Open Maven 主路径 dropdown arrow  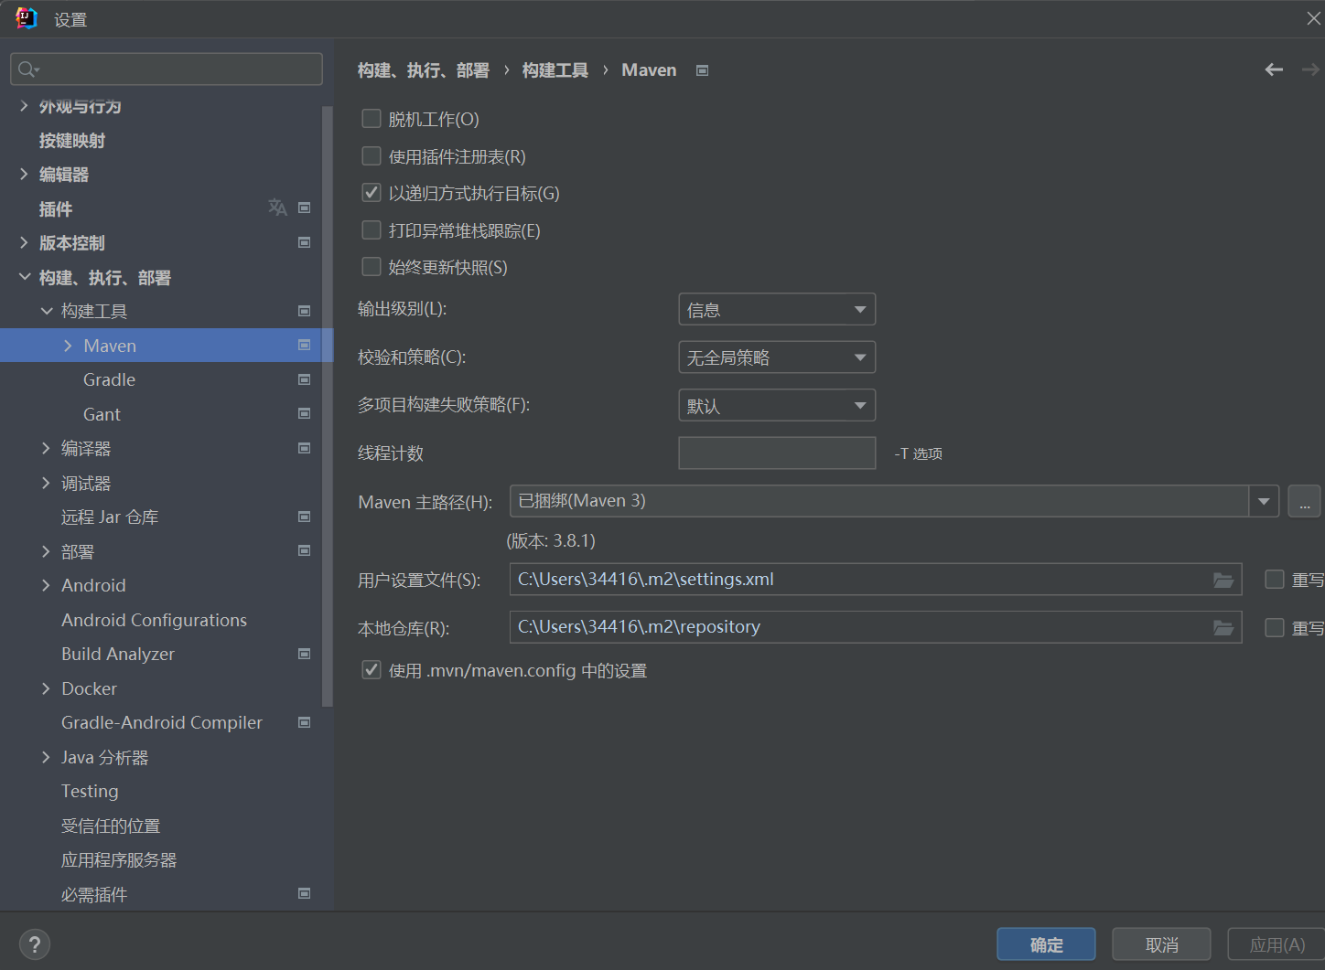[1264, 501]
